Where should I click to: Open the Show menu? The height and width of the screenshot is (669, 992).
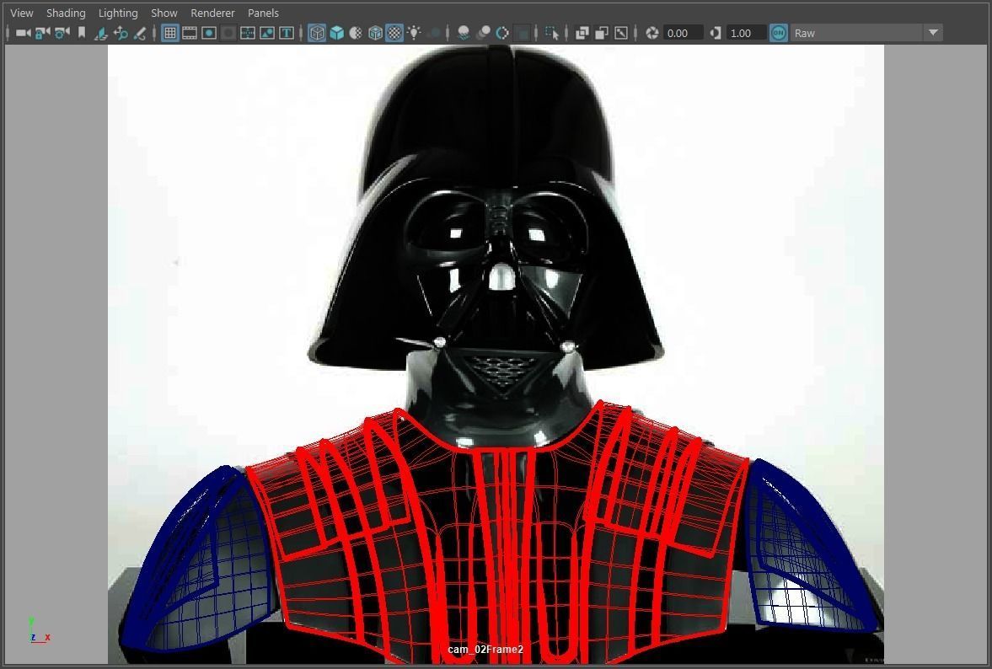tap(164, 13)
